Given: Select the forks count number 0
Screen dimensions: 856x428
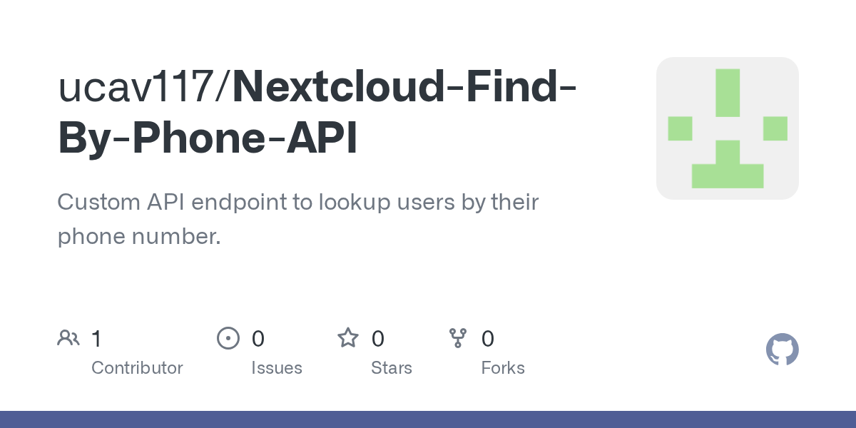Looking at the screenshot, I should [x=488, y=338].
